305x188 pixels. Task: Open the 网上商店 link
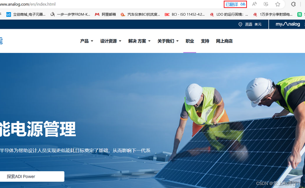point(224,41)
